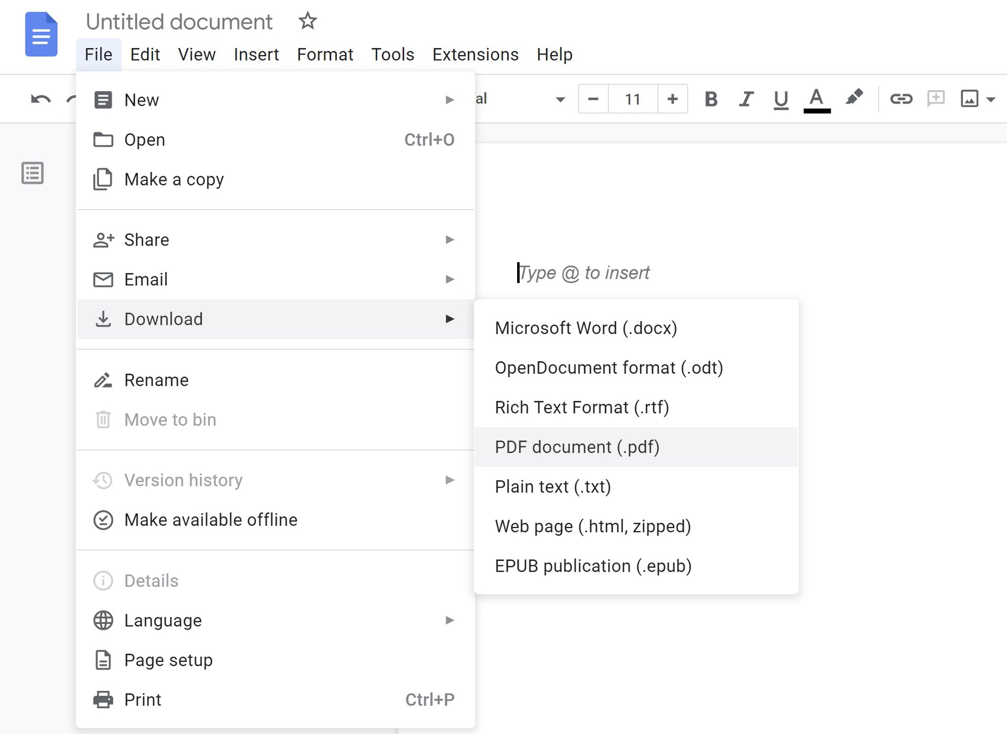Open the File menu
This screenshot has width=1007, height=734.
pyautogui.click(x=99, y=55)
